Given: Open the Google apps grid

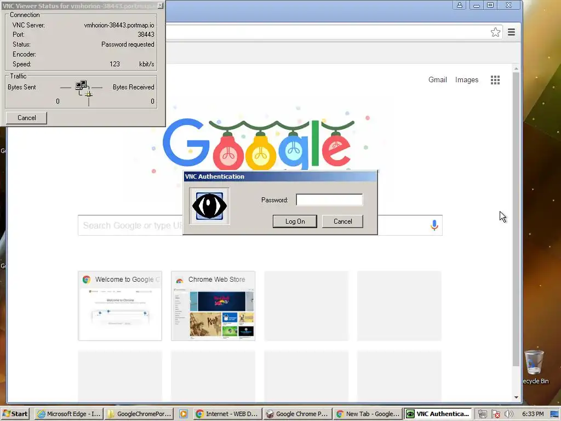Looking at the screenshot, I should point(495,80).
